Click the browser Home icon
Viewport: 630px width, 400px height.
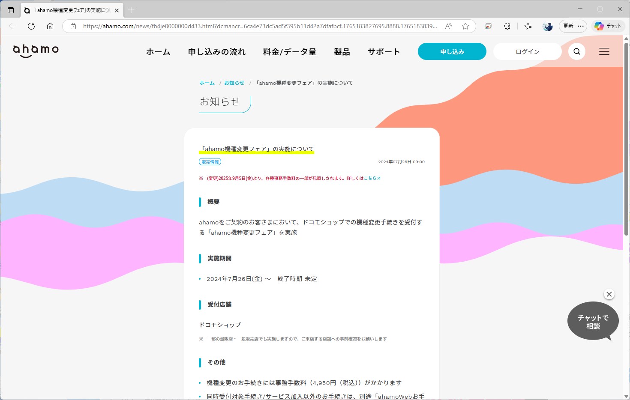[x=50, y=26]
